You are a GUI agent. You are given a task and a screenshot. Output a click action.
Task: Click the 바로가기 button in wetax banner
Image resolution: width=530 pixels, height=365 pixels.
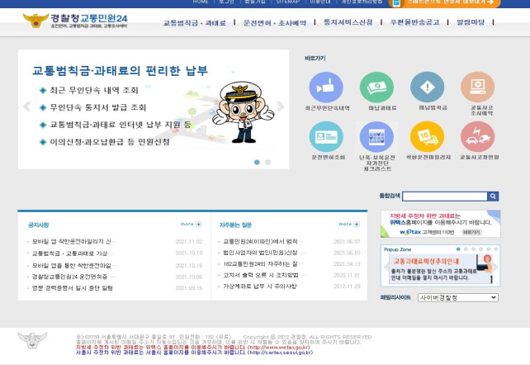471,232
